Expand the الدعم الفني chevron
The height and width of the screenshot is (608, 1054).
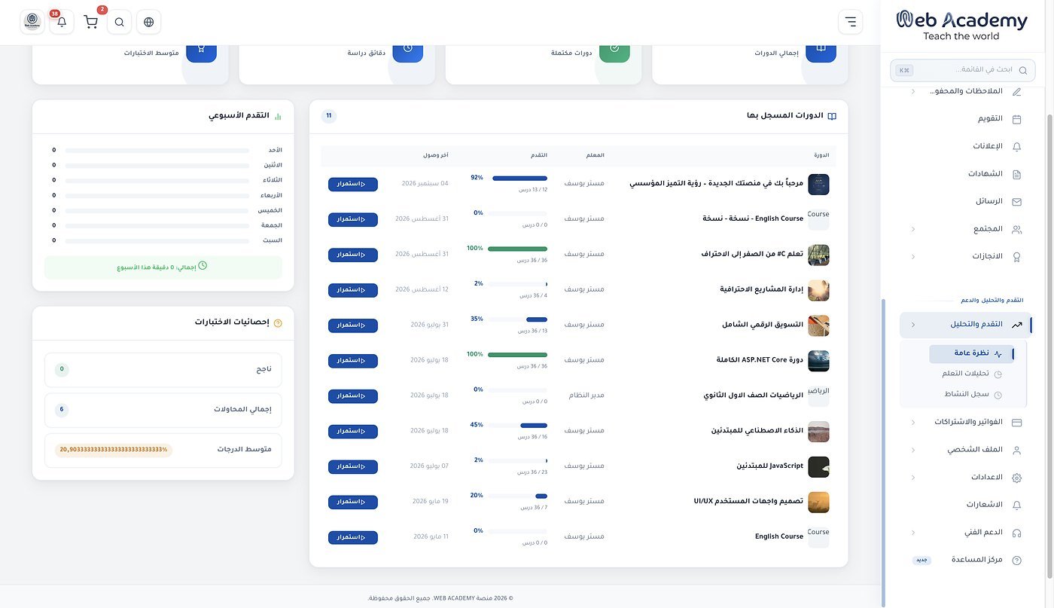pos(913,533)
